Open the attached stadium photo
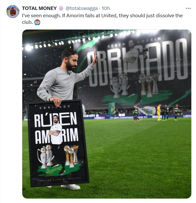Image resolution: width=196 pixels, height=203 pixels. pyautogui.click(x=107, y=114)
